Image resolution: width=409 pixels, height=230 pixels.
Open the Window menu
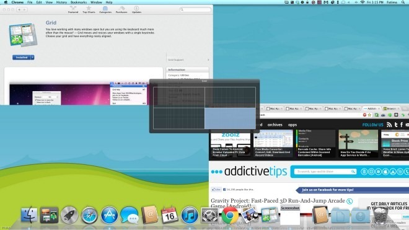(96, 2)
